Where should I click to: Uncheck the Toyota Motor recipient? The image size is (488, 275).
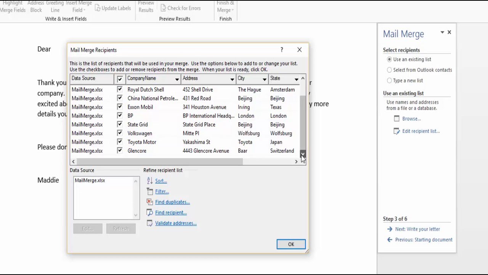pos(120,142)
